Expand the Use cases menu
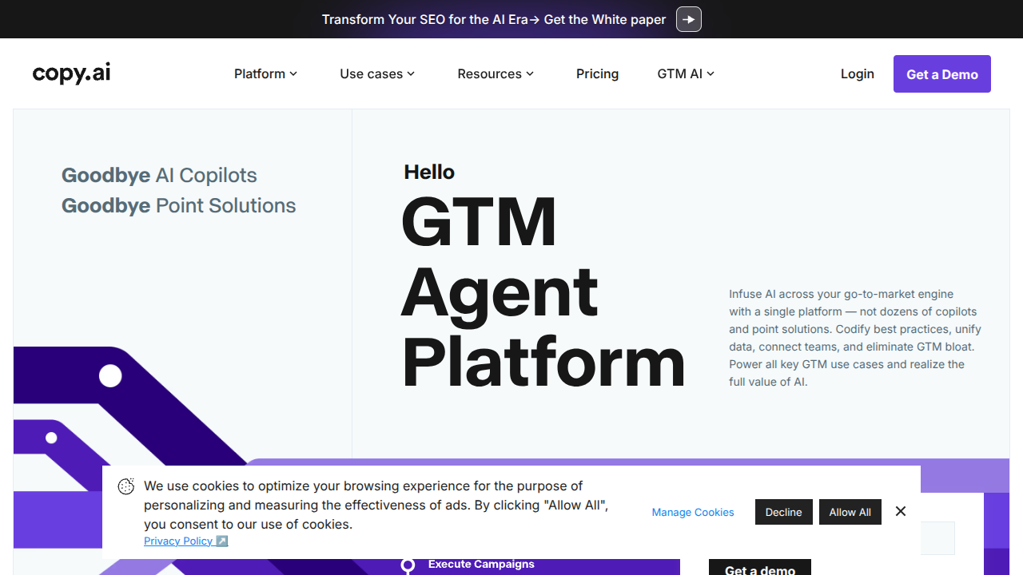 pyautogui.click(x=376, y=73)
